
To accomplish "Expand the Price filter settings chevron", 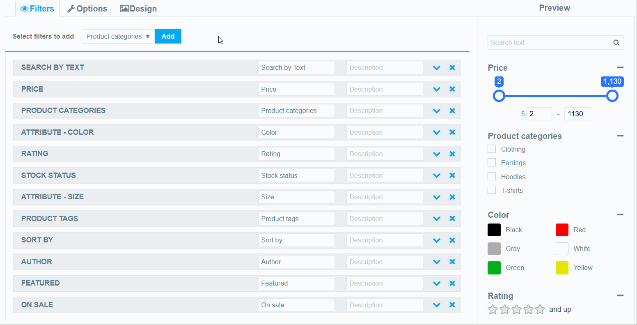I will (x=437, y=90).
